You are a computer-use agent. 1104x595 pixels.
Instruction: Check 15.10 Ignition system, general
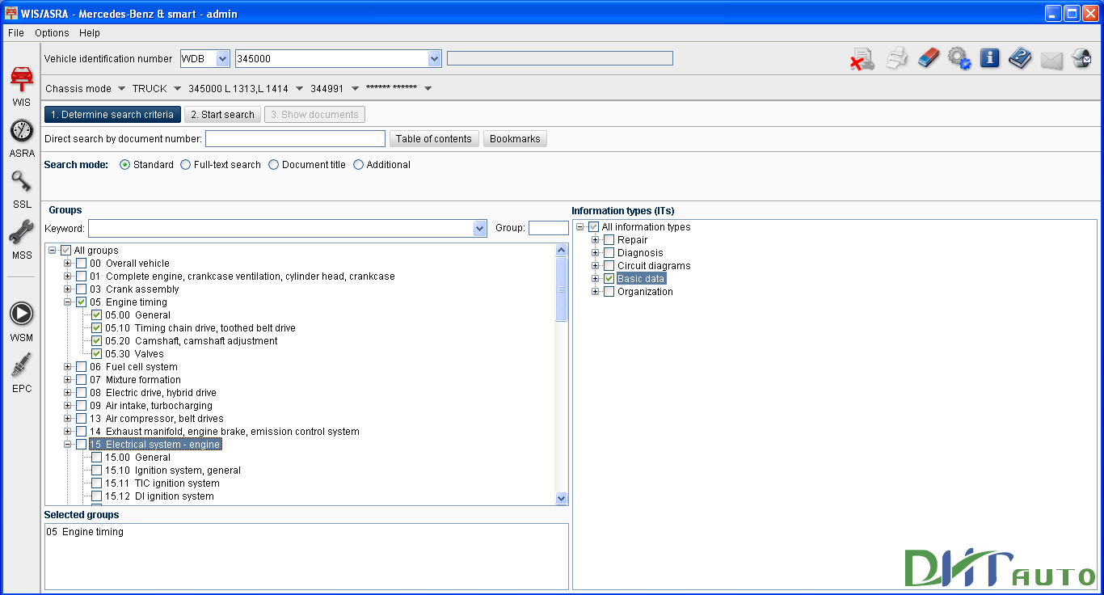pos(96,471)
